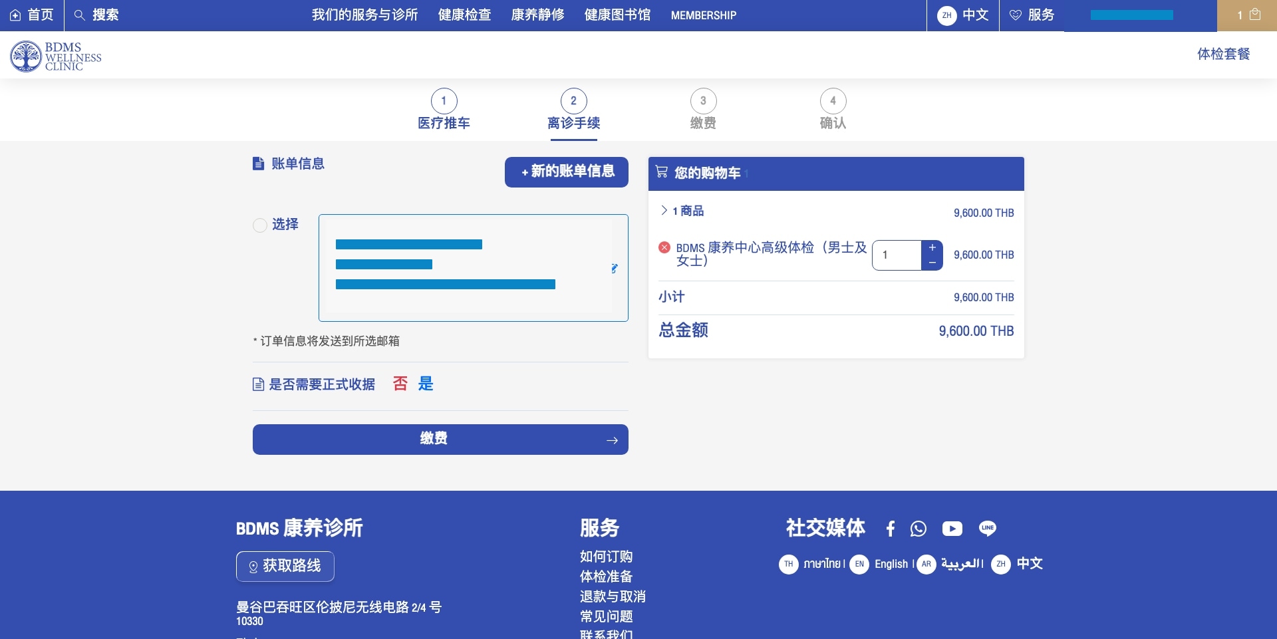Open the BDMS Wellness Clinic logo
The width and height of the screenshot is (1277, 639).
pyautogui.click(x=56, y=57)
